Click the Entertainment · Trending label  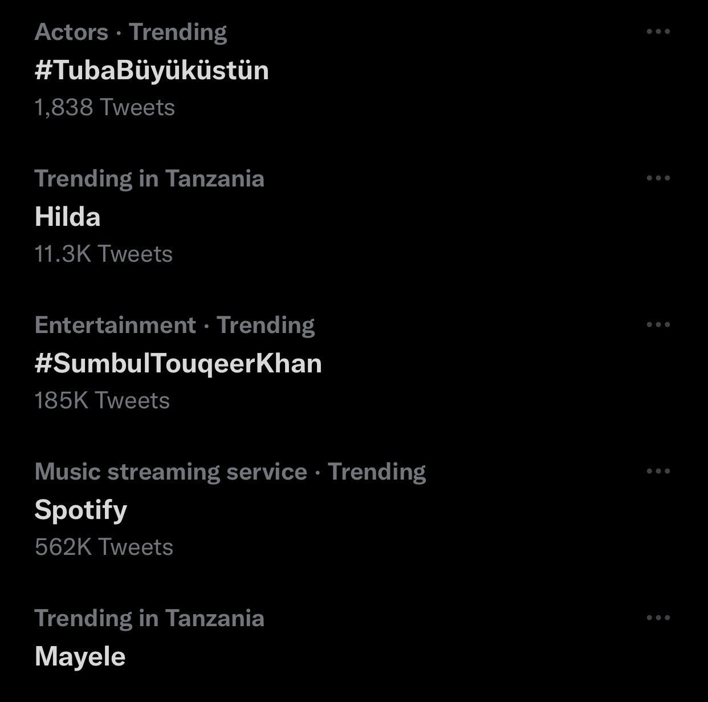click(174, 326)
